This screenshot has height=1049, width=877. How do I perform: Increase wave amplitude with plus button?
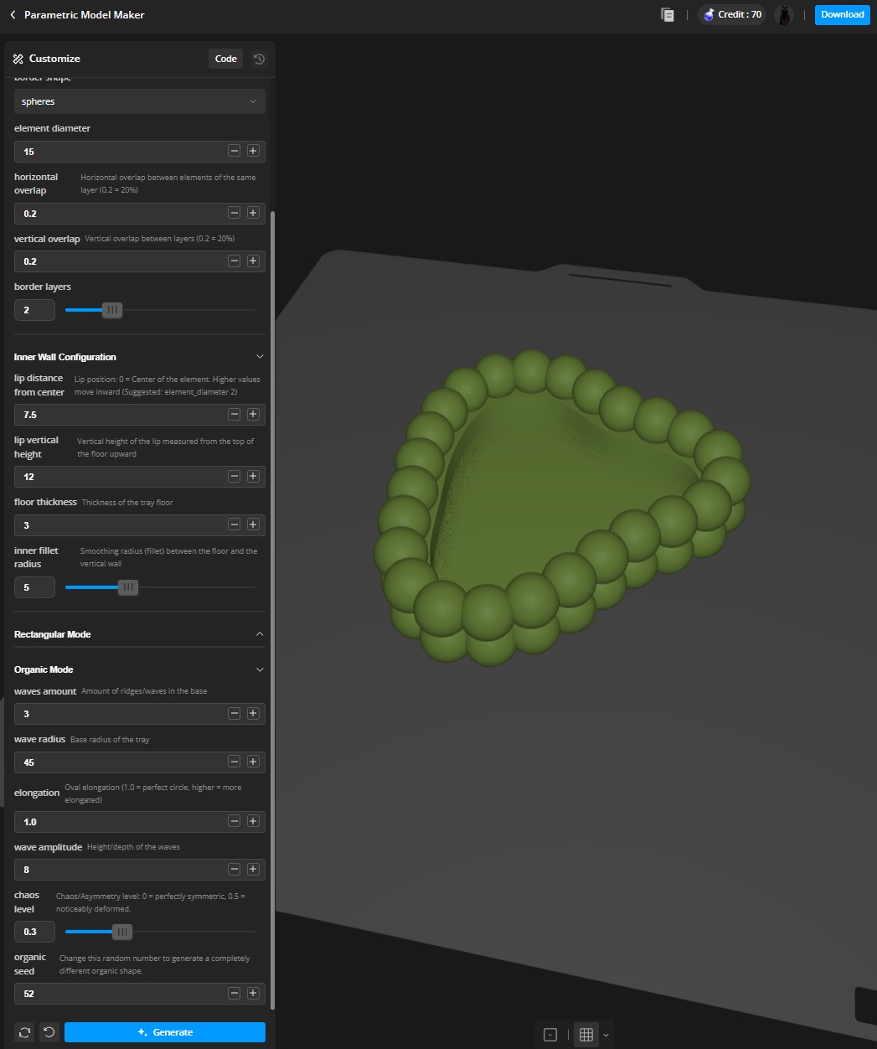[x=253, y=870]
